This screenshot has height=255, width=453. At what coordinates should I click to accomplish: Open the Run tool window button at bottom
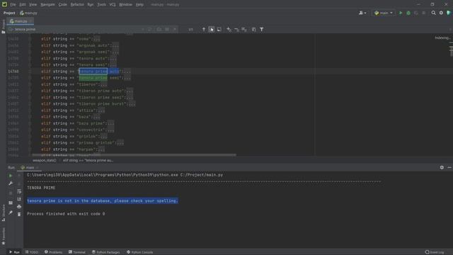[14, 252]
